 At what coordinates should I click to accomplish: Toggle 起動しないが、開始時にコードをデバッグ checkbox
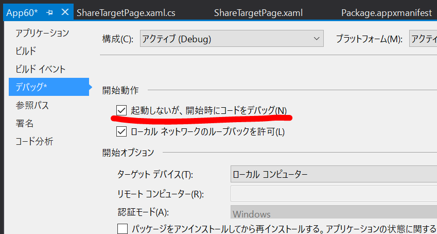click(x=121, y=111)
